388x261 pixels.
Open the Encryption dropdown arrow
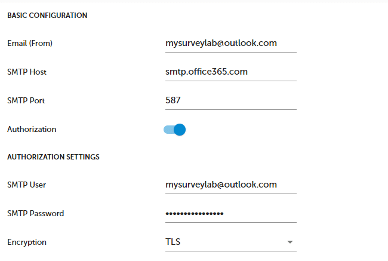click(290, 242)
